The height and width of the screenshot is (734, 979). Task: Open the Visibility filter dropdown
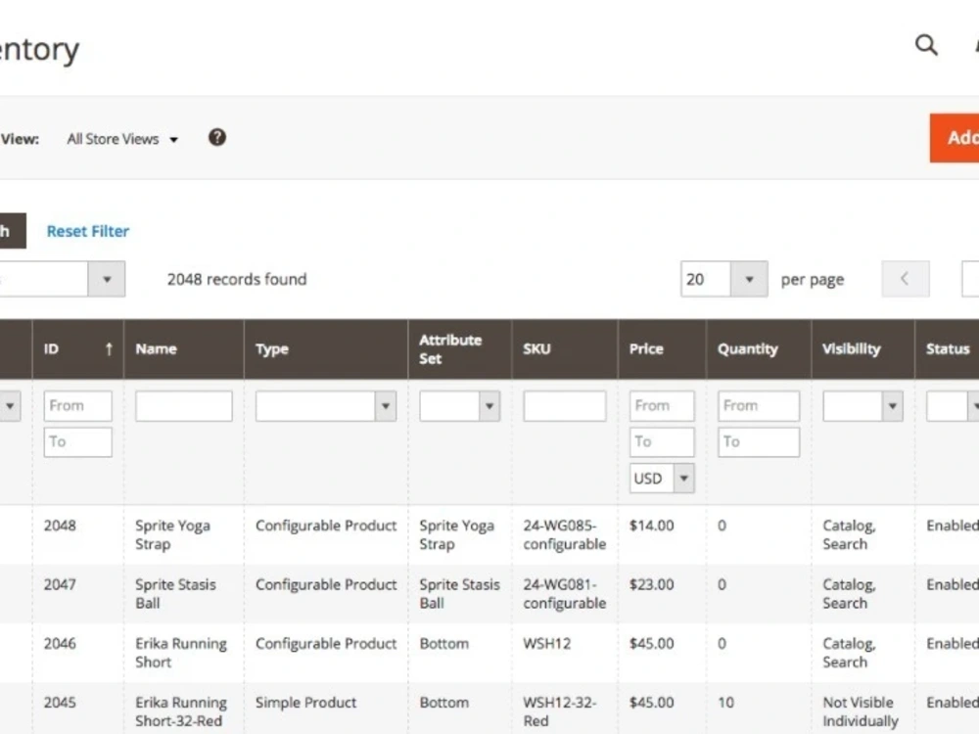(862, 406)
